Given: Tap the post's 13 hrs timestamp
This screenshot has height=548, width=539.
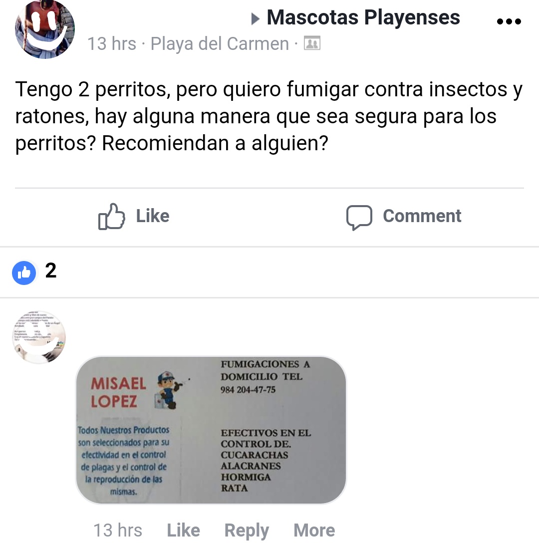Looking at the screenshot, I should click(111, 44).
